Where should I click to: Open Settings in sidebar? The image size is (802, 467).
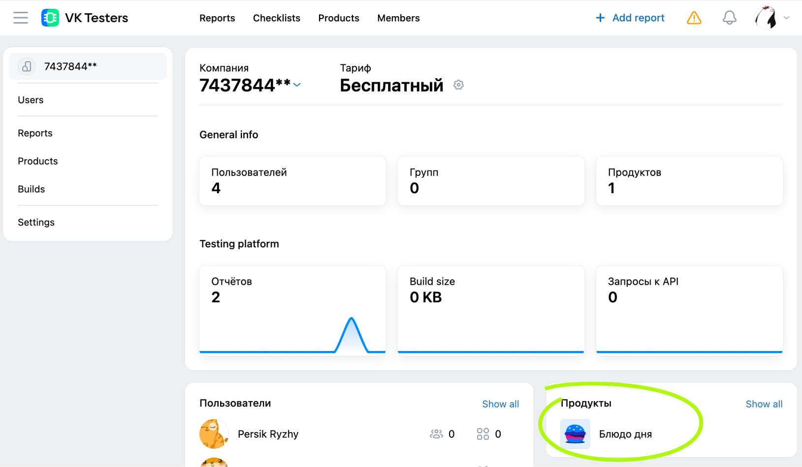pos(36,222)
